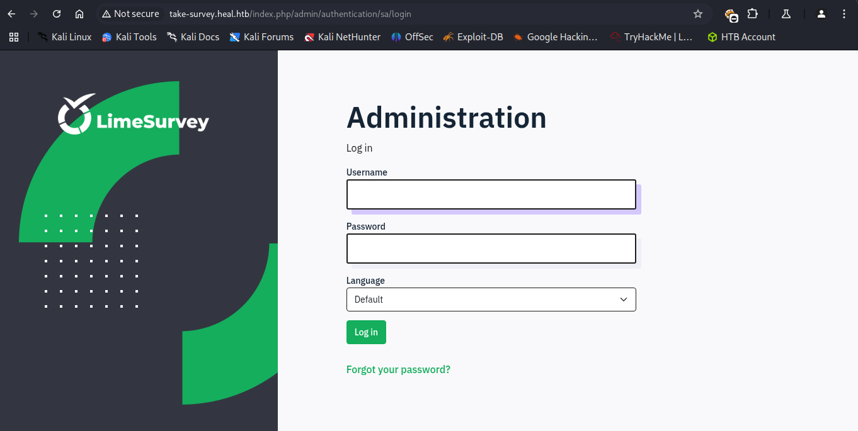Viewport: 858px width, 431px height.
Task: Open Kali Linux bookmark
Action: point(64,37)
